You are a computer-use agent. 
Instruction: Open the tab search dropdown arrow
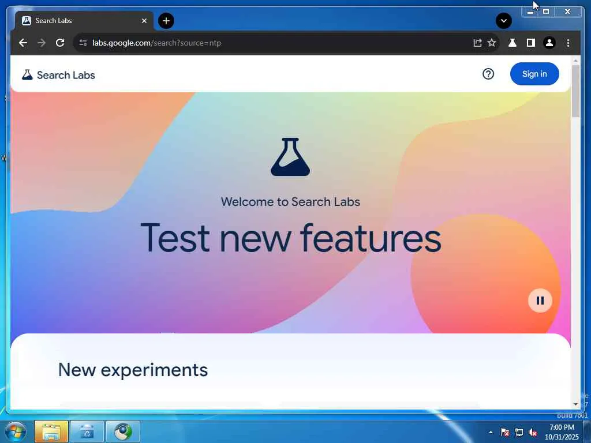click(503, 21)
